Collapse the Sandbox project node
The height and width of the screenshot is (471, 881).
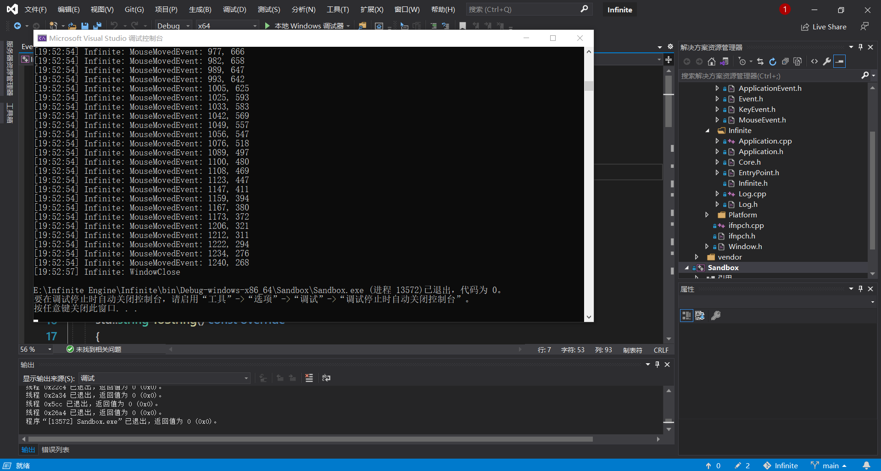click(x=687, y=268)
